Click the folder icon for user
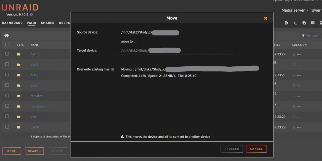The image size is (322, 161). 19,117
